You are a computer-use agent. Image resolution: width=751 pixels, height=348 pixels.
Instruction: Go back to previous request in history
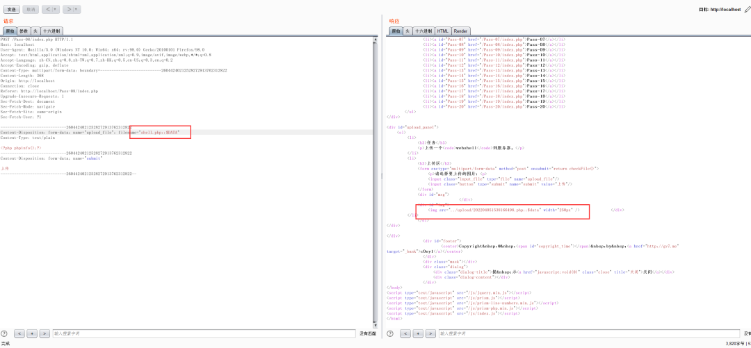[x=48, y=10]
